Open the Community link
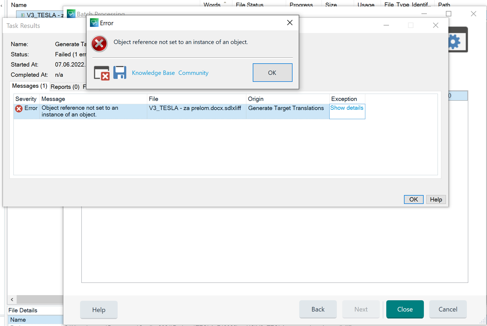Viewport: 487px width, 326px height. (193, 73)
